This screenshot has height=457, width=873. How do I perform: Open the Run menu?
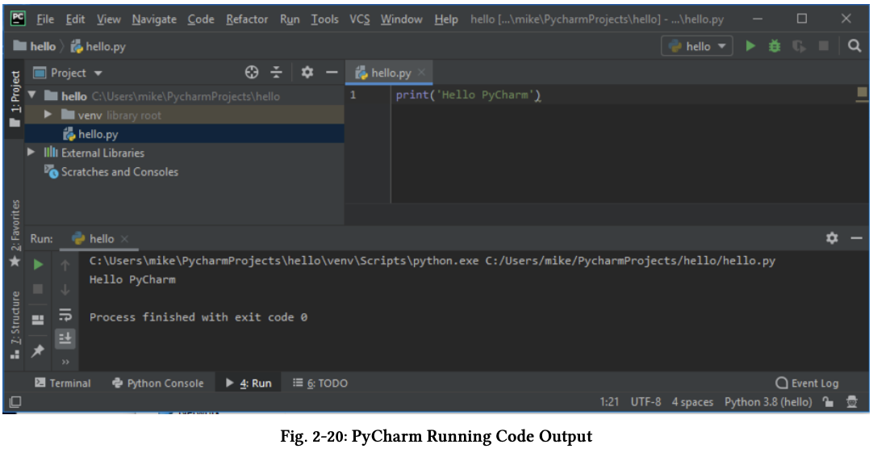290,19
